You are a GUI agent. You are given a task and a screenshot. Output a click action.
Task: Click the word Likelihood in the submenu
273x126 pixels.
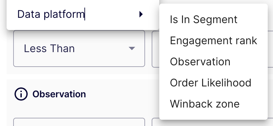[226, 82]
